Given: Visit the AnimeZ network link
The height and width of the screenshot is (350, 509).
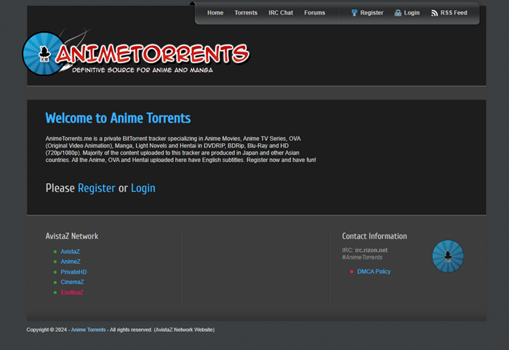Looking at the screenshot, I should pyautogui.click(x=71, y=261).
